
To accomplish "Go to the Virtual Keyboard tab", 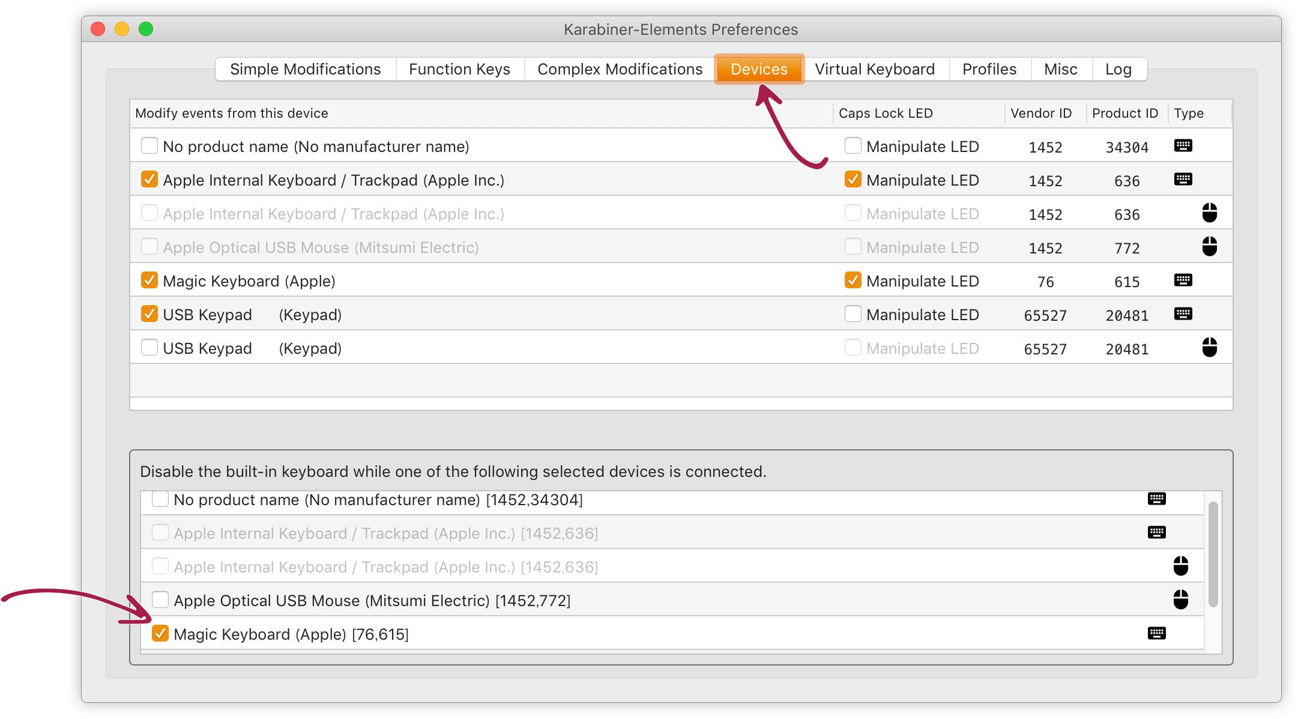I will (x=875, y=69).
